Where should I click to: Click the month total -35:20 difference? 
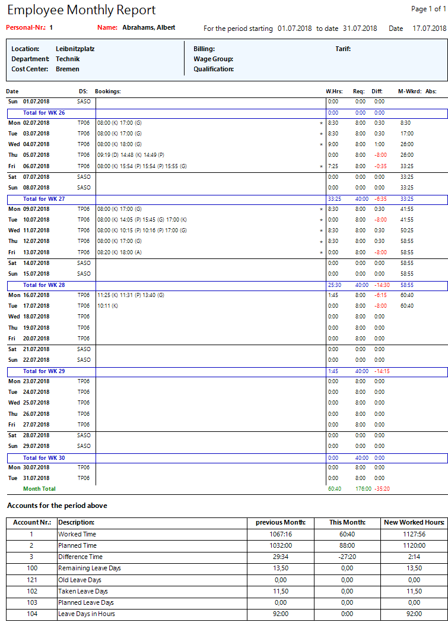(x=382, y=489)
